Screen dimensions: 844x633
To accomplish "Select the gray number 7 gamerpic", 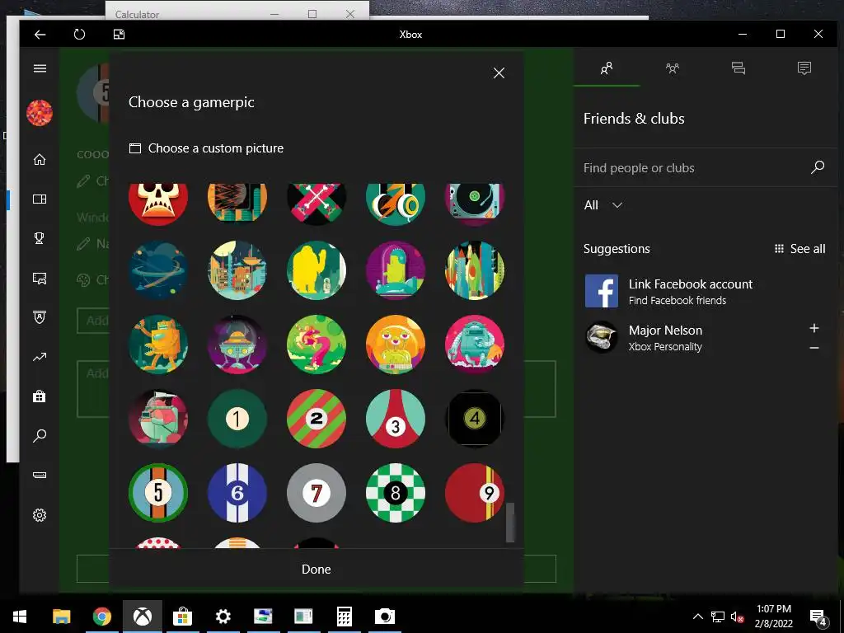I will (316, 493).
